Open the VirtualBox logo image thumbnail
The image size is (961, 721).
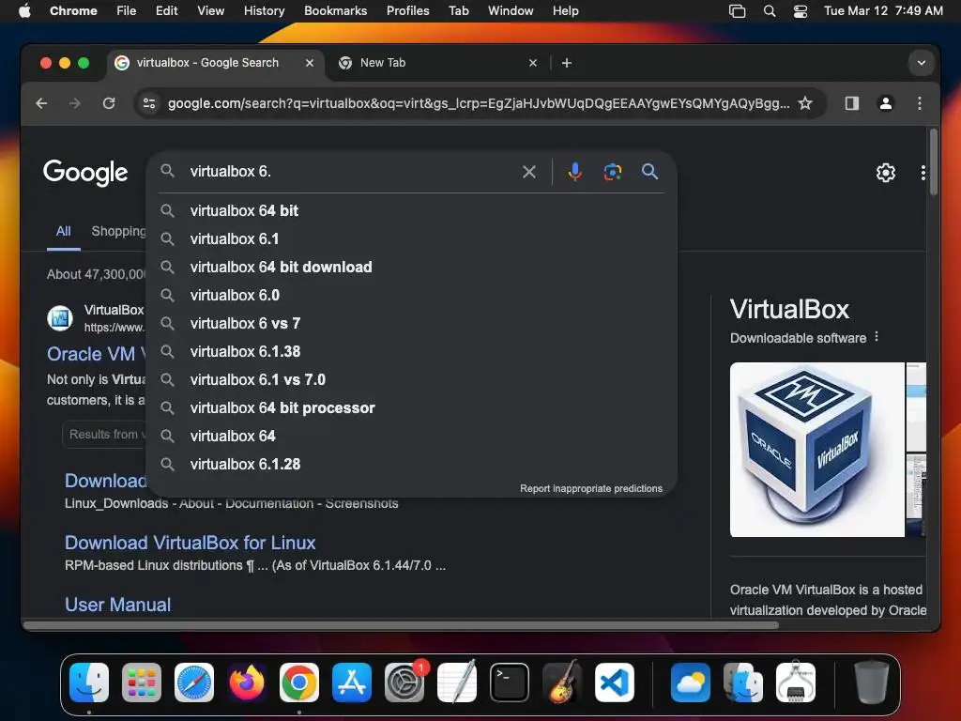point(817,450)
